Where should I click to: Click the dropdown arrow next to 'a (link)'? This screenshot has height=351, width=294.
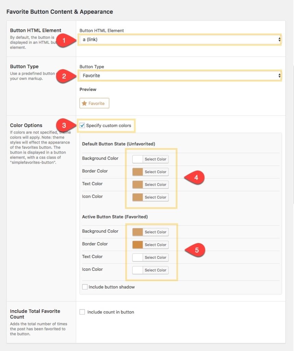[279, 39]
